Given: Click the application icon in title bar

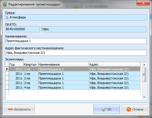Looking at the screenshot, I should tap(5, 4).
